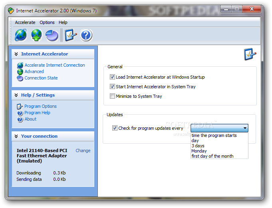Click the green arrow globe icon beside Advanced
This screenshot has height=208, width=272.
point(20,72)
